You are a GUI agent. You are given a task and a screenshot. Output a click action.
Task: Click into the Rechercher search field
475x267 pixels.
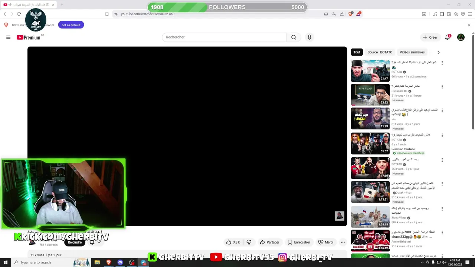click(224, 37)
